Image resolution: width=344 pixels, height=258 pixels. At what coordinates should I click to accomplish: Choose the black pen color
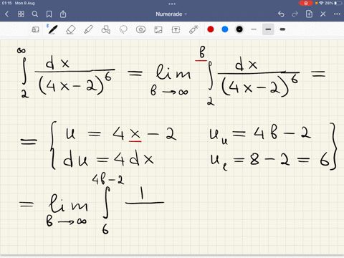click(x=239, y=29)
